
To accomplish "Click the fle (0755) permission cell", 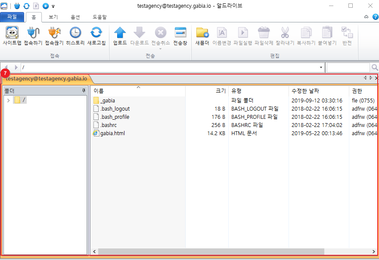I will pyautogui.click(x=363, y=101).
